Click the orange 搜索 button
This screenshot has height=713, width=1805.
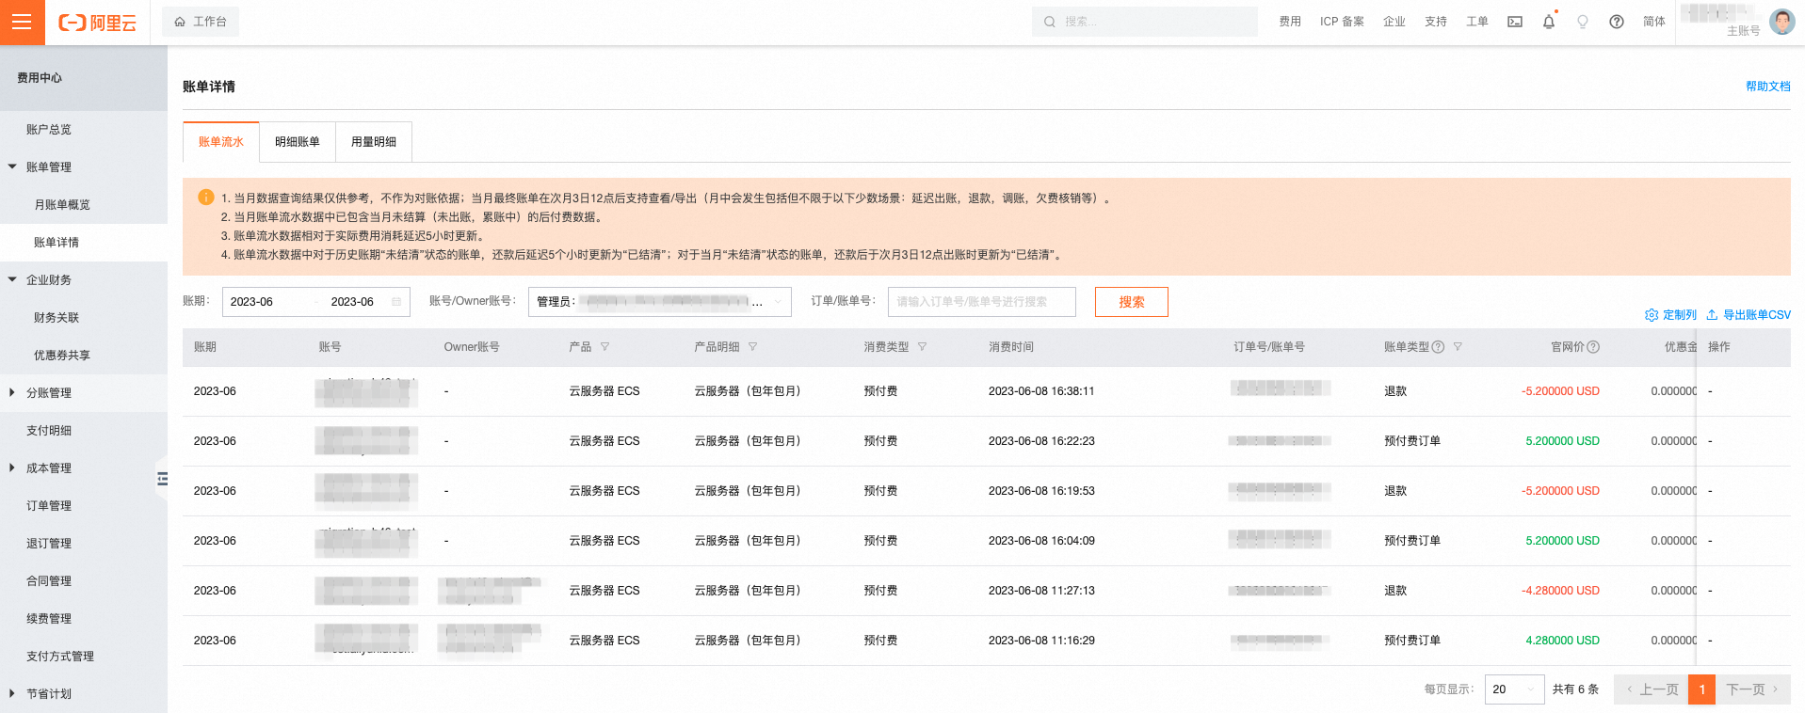tap(1132, 302)
